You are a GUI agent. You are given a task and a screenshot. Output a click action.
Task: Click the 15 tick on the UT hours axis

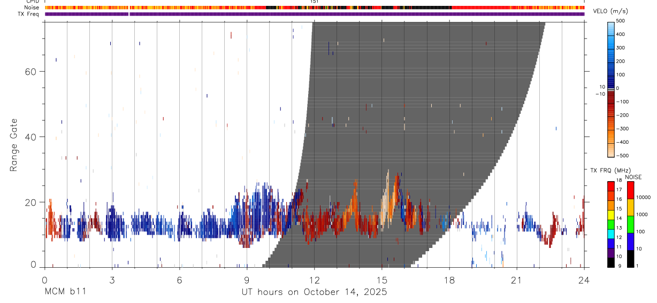[x=382, y=279]
